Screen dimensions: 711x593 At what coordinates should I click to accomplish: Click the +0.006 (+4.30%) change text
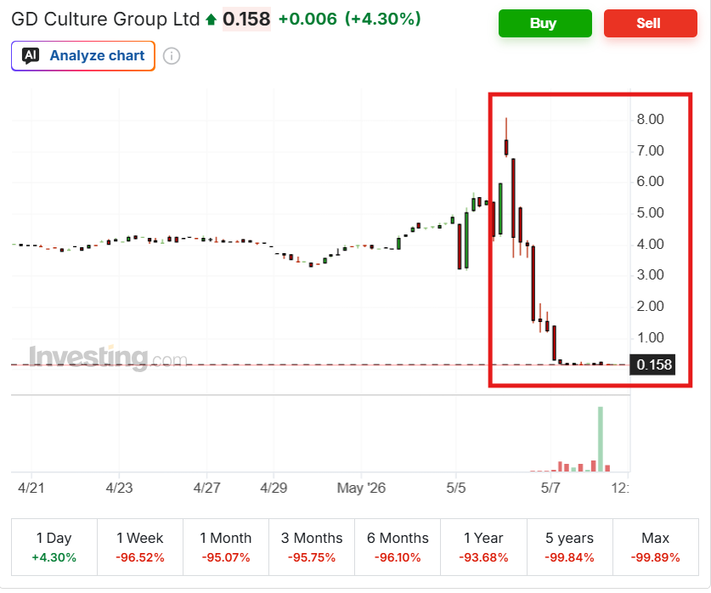(x=350, y=19)
